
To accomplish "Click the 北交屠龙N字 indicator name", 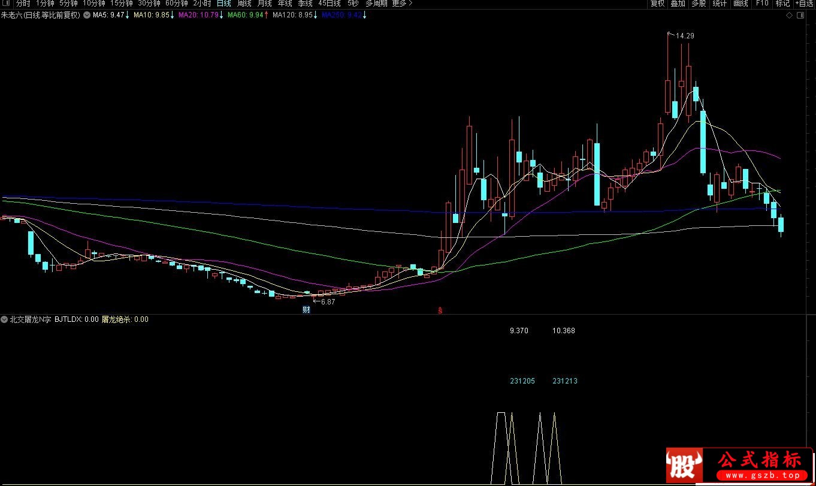I will pyautogui.click(x=30, y=319).
